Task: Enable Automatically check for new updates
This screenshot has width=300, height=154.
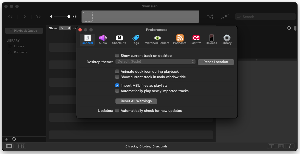Action: click(117, 111)
